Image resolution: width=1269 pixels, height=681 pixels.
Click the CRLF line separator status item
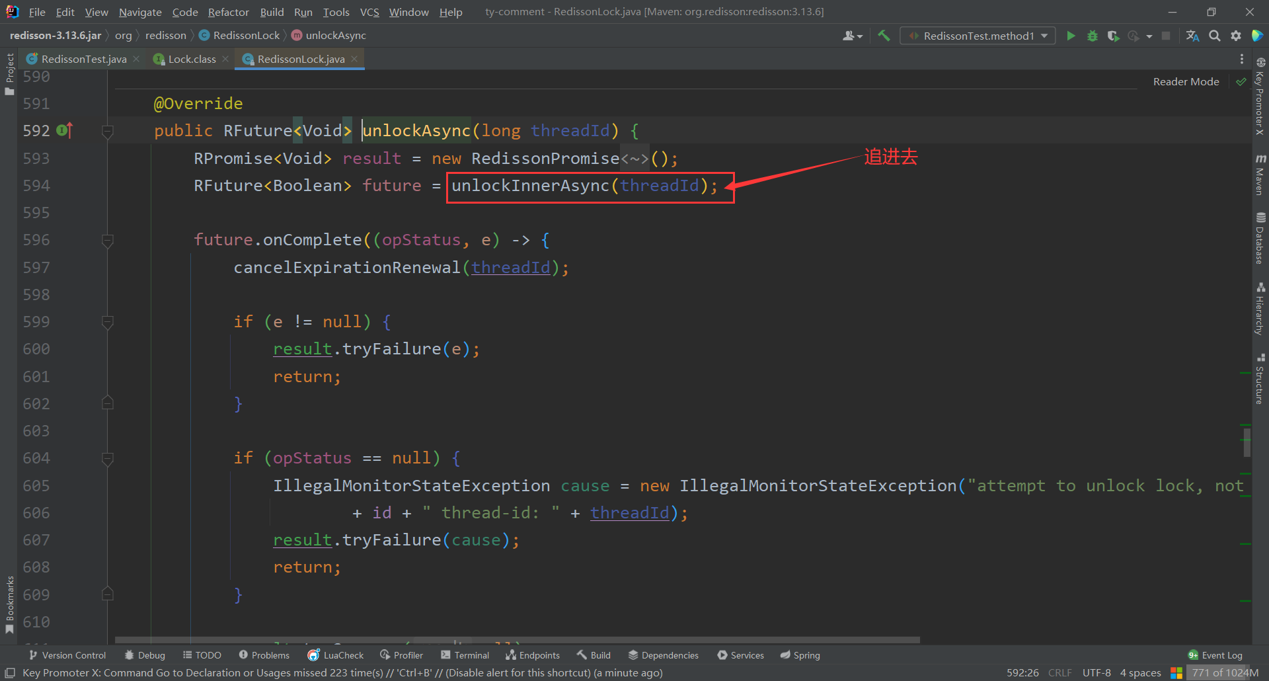click(x=1060, y=672)
